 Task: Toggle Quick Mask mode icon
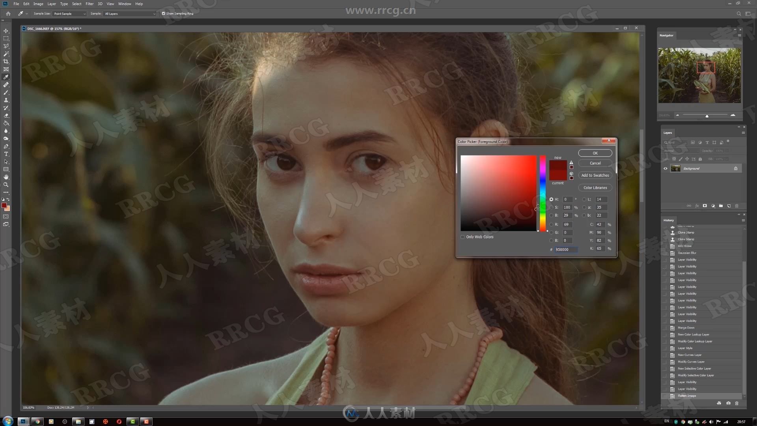6,217
